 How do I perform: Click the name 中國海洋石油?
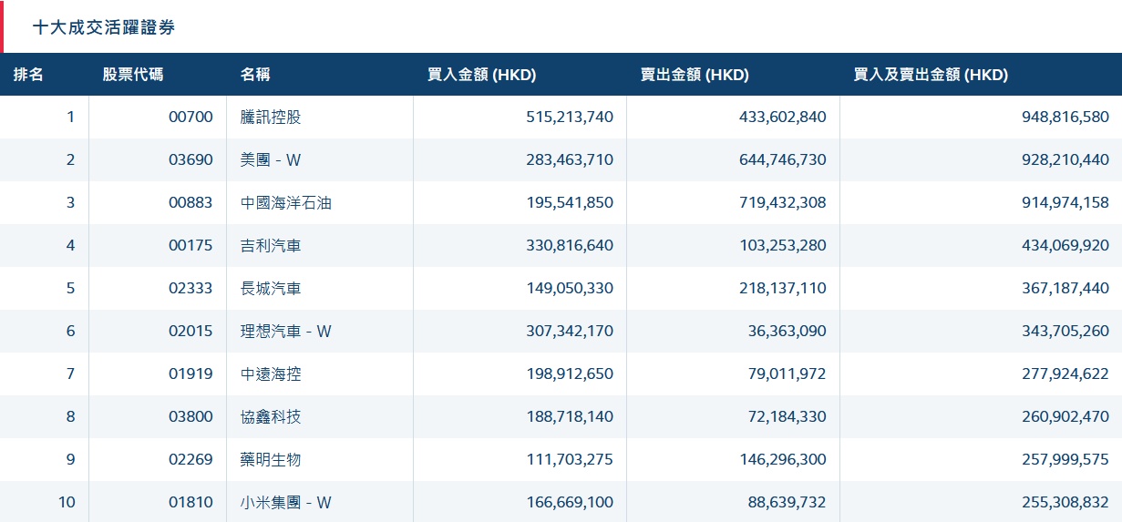(286, 202)
